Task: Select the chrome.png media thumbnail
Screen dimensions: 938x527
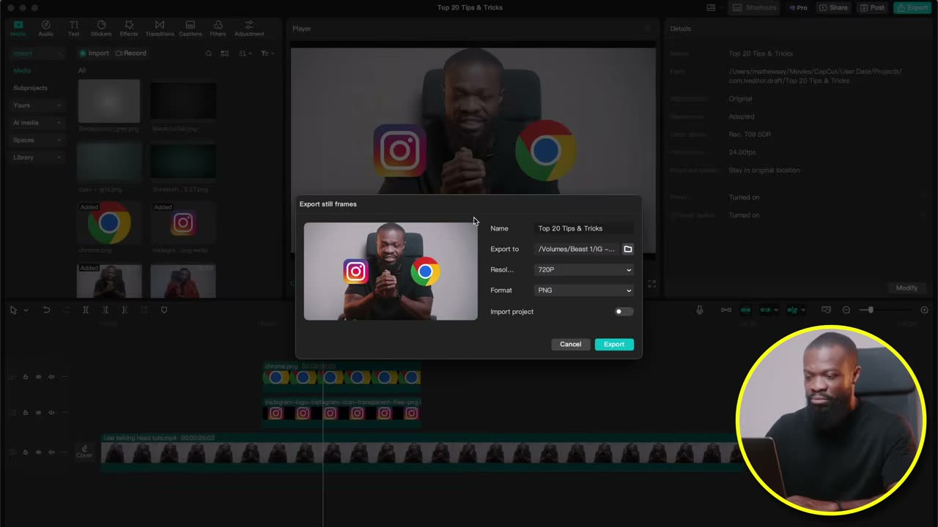Action: click(109, 223)
